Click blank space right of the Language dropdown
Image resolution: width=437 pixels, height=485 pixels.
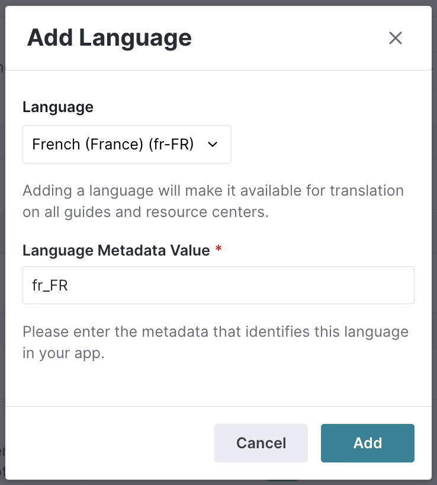323,144
